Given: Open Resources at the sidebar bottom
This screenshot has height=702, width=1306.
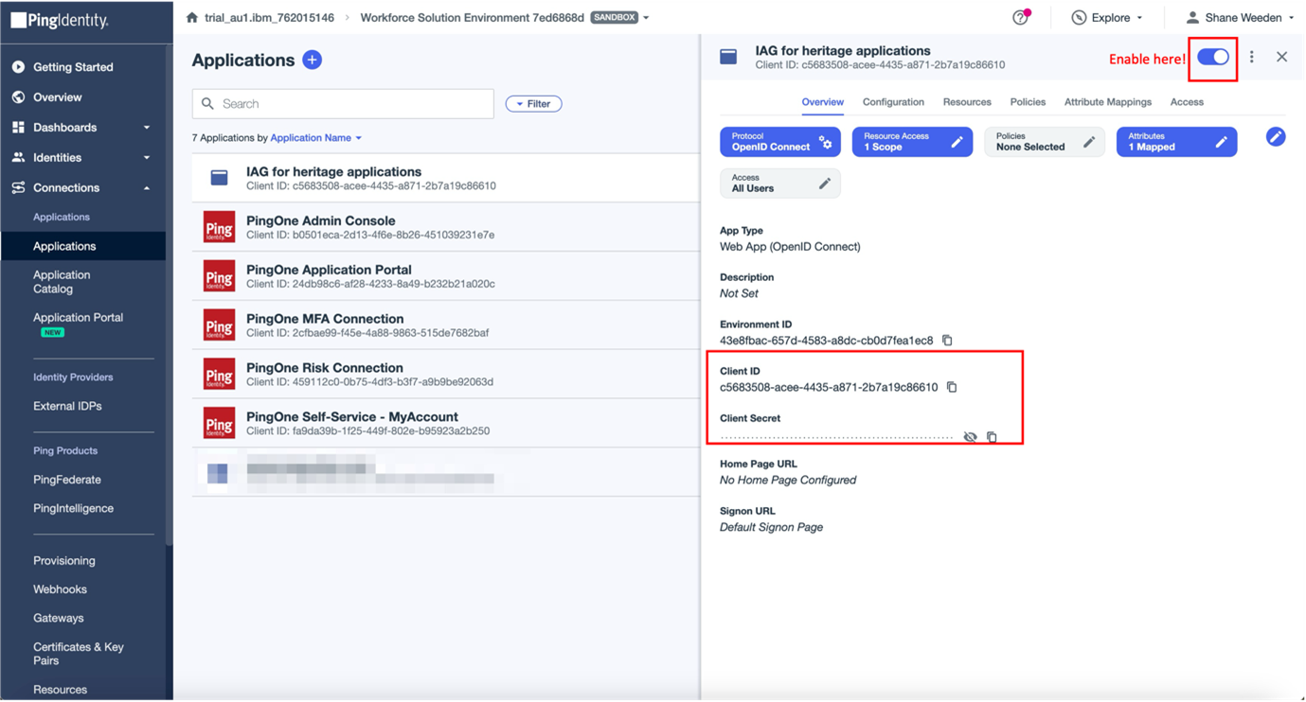Looking at the screenshot, I should (x=60, y=690).
